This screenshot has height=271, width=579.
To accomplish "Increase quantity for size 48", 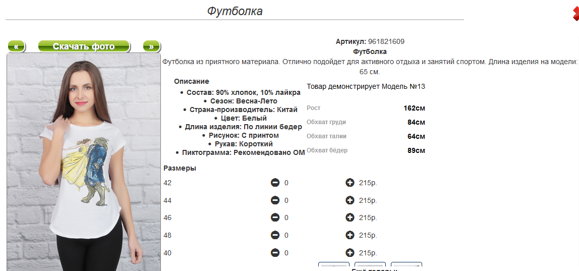I will [x=350, y=235].
